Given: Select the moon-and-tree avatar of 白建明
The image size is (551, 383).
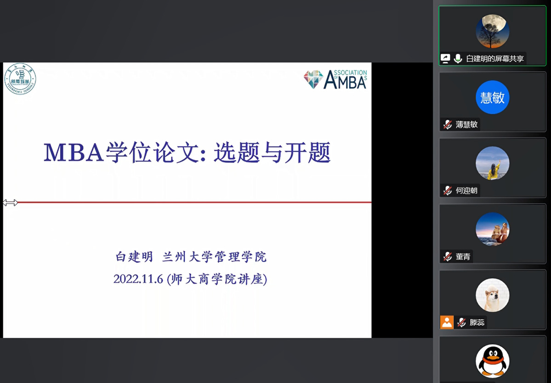Looking at the screenshot, I should click(492, 32).
